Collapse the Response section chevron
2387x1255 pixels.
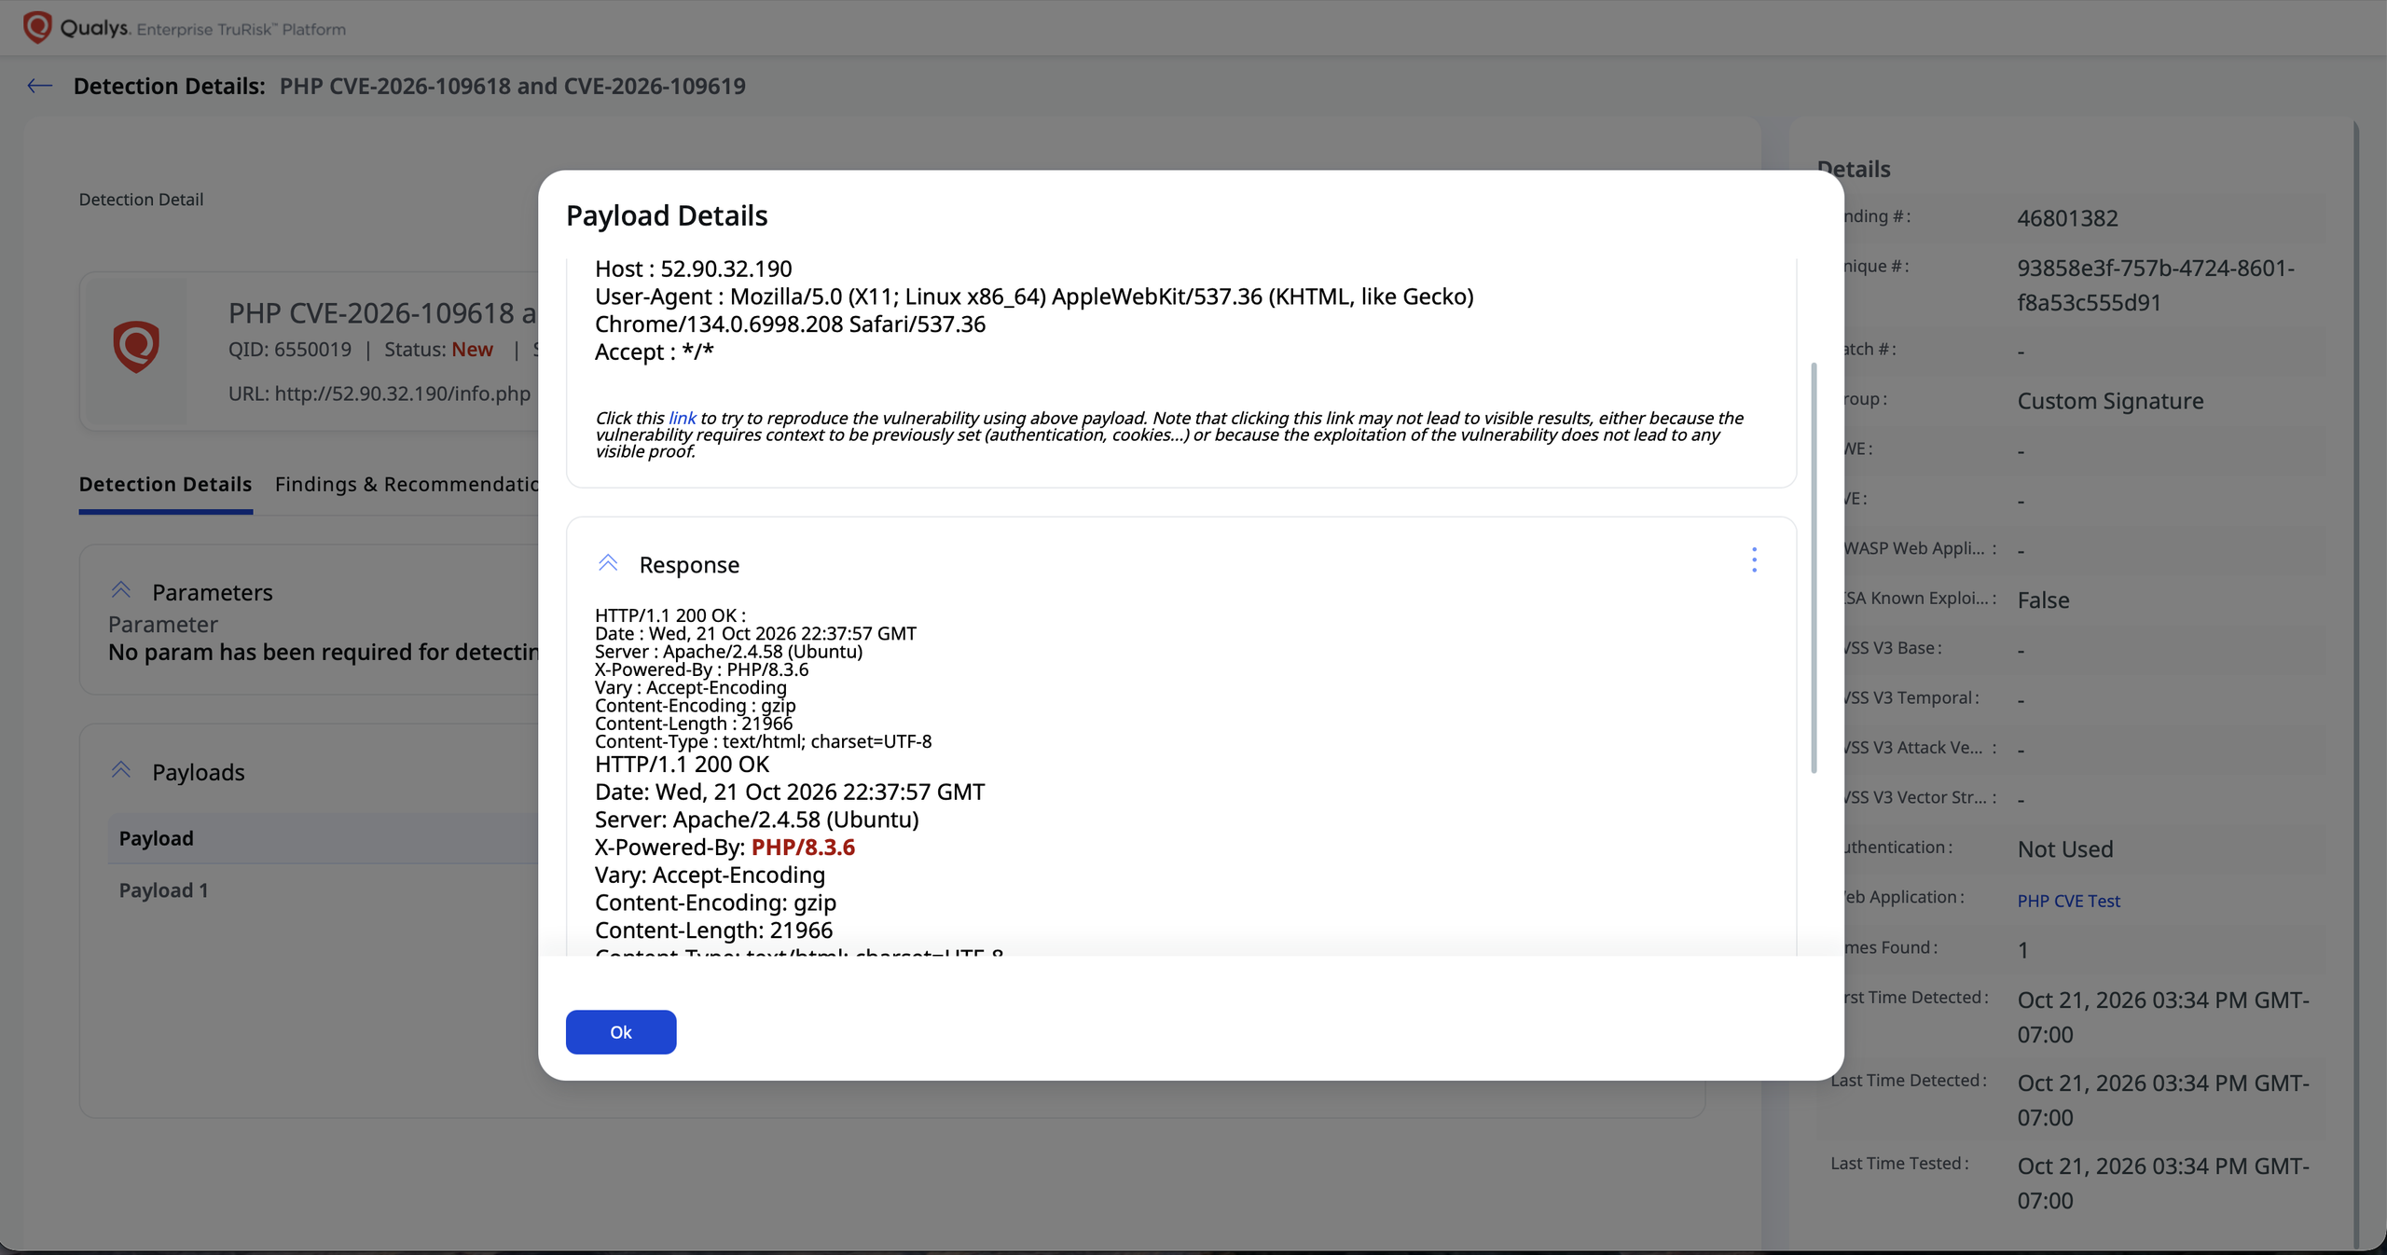[x=608, y=563]
